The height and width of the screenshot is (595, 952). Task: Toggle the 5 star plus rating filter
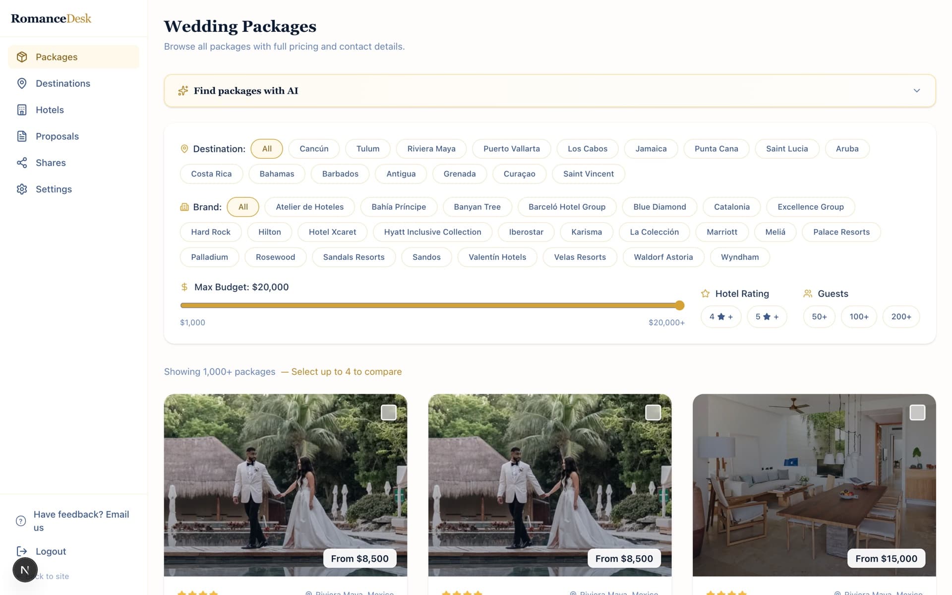click(x=767, y=317)
